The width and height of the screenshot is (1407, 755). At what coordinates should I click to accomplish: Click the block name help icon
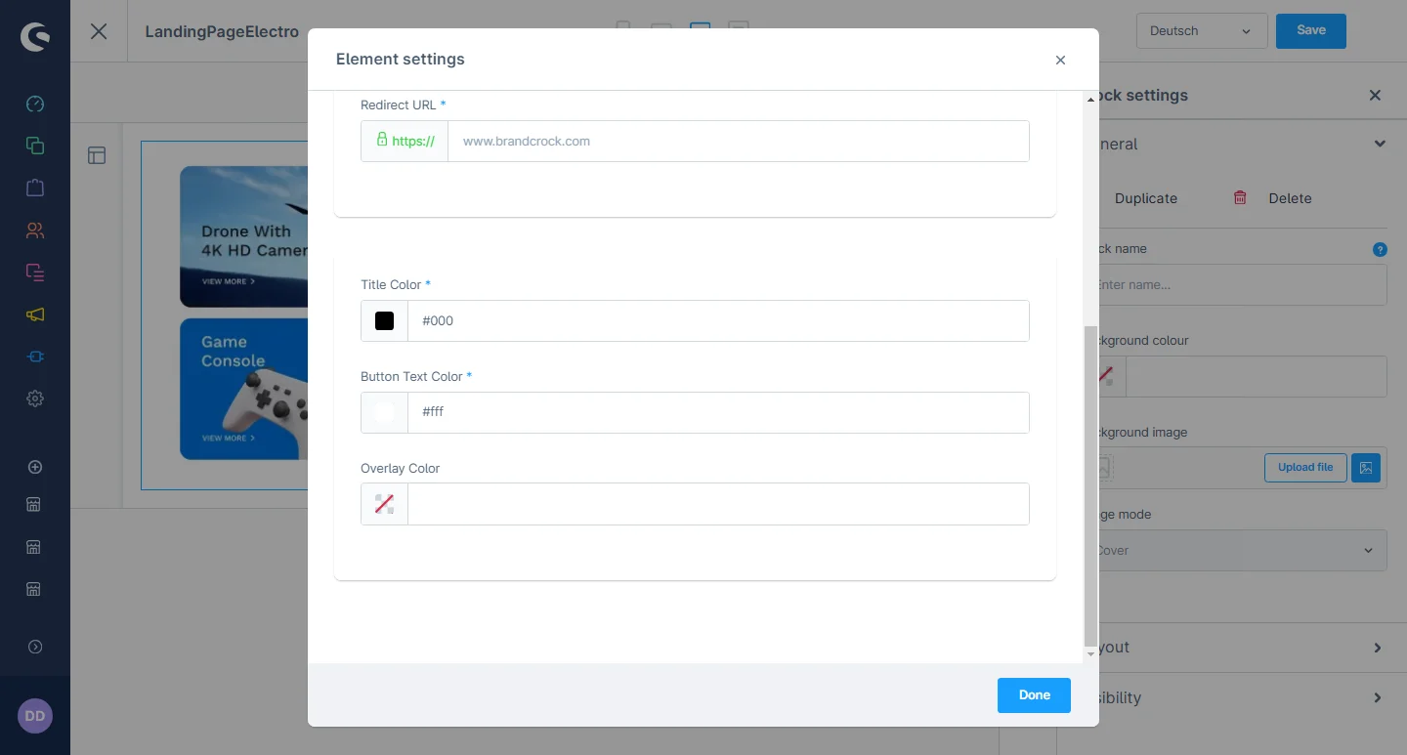point(1380,249)
